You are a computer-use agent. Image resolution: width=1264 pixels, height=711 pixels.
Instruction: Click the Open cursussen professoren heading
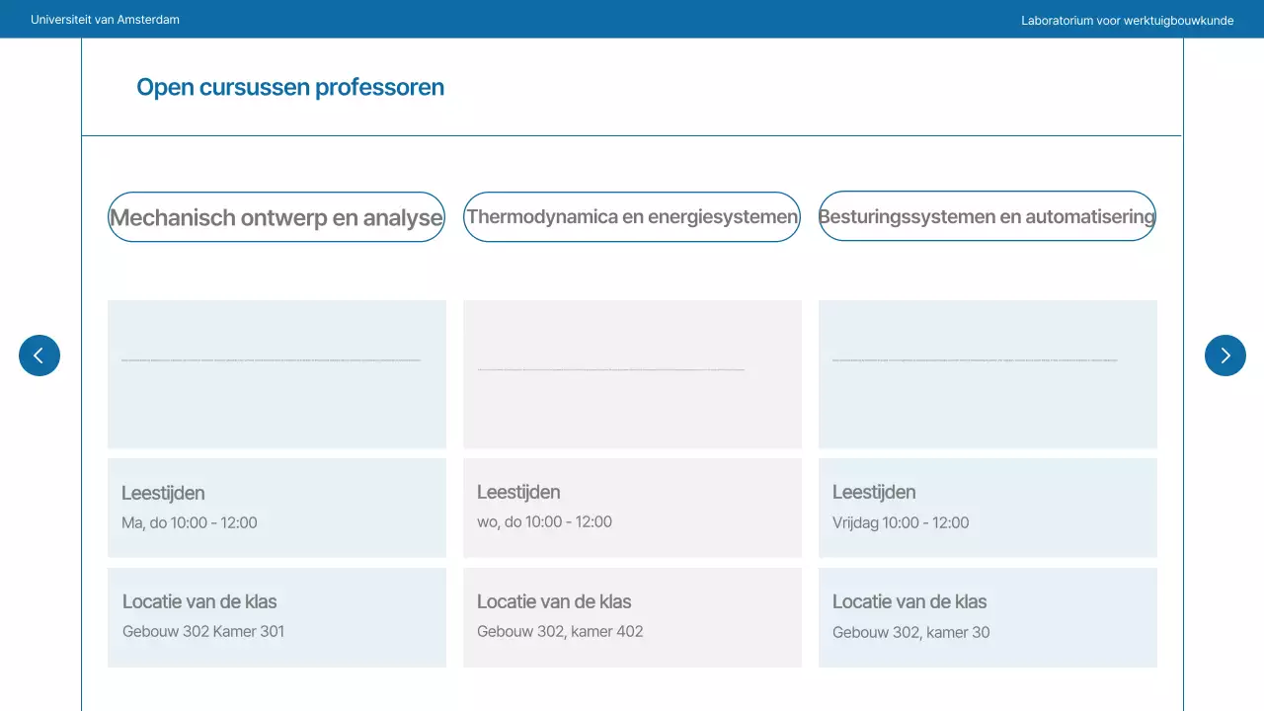coord(290,87)
